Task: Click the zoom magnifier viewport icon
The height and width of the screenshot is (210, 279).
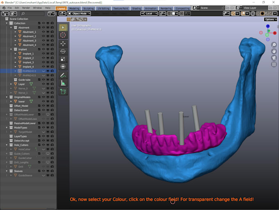Action: click(274, 45)
